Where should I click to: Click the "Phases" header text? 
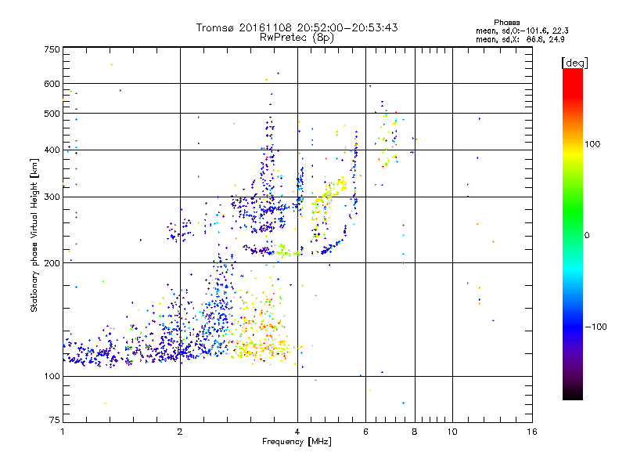[506, 23]
